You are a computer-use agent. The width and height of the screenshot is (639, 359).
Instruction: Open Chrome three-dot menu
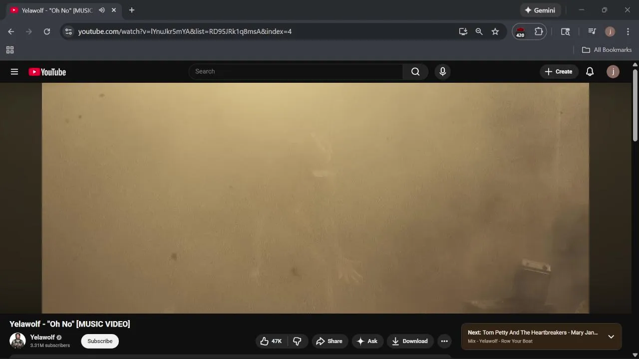pyautogui.click(x=628, y=31)
